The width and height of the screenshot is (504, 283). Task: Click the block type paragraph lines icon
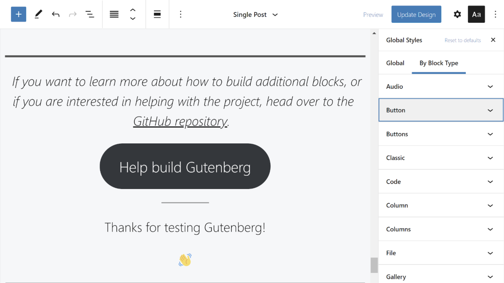tap(114, 14)
